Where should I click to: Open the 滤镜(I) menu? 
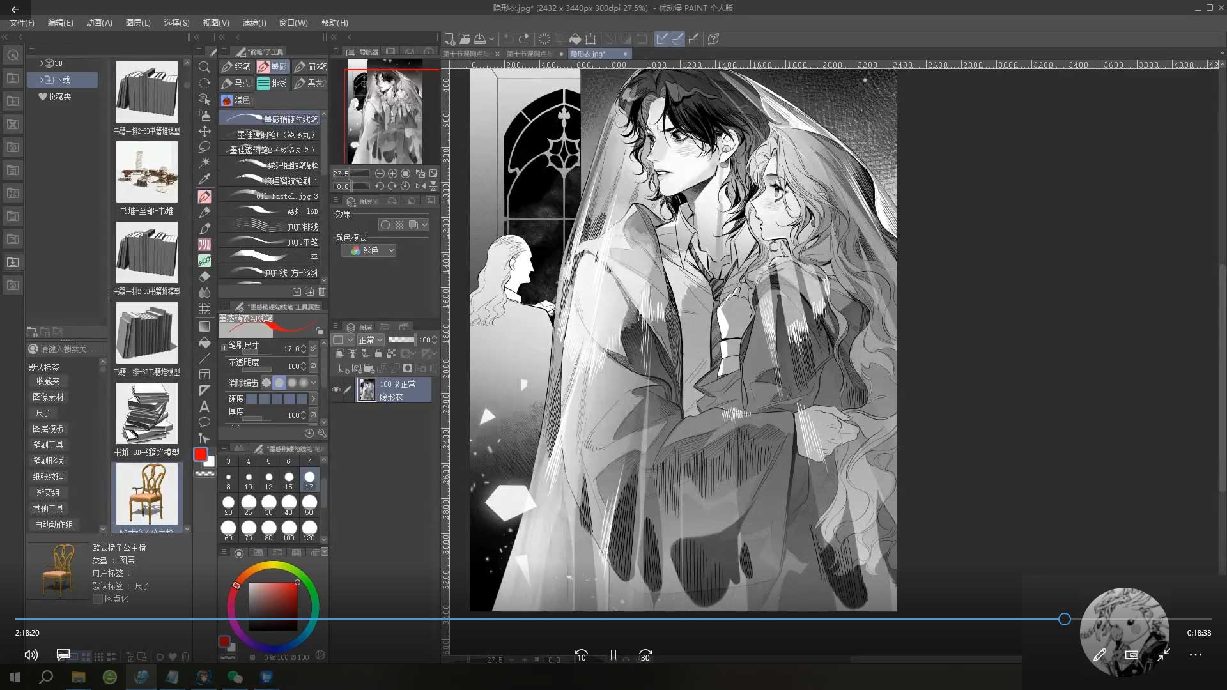pyautogui.click(x=254, y=22)
